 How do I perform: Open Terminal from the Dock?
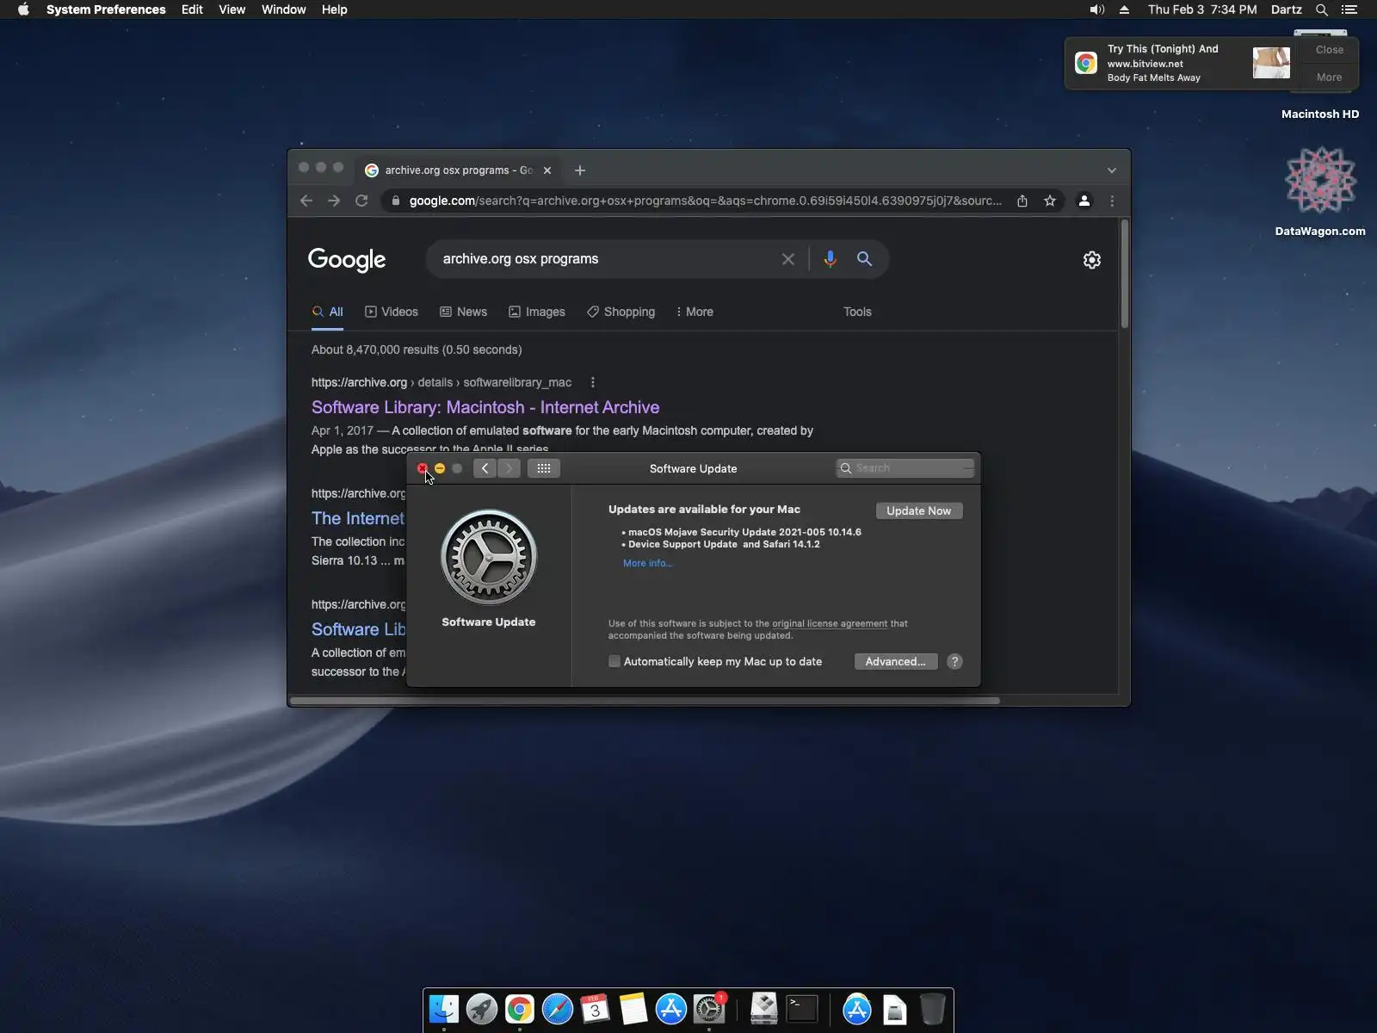coord(802,1009)
